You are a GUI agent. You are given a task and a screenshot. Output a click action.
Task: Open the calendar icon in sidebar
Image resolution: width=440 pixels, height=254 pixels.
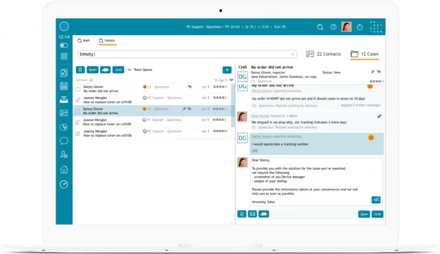[64, 86]
